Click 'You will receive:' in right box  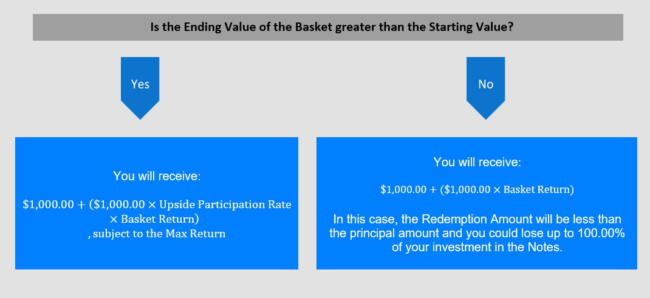tap(477, 162)
